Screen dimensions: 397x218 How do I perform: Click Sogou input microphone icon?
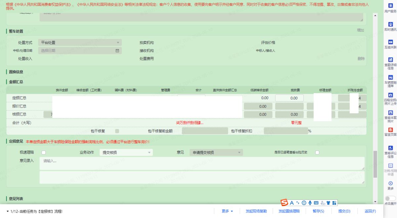(310, 203)
